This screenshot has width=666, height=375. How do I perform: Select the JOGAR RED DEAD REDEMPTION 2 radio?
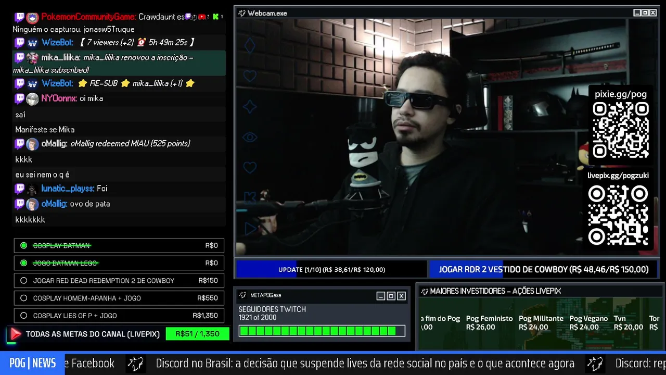pos(23,281)
